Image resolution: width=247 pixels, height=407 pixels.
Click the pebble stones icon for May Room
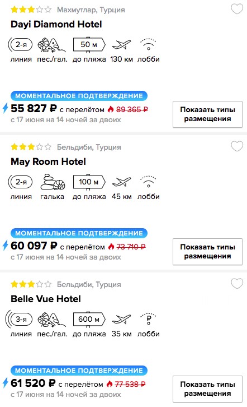pos(53,182)
